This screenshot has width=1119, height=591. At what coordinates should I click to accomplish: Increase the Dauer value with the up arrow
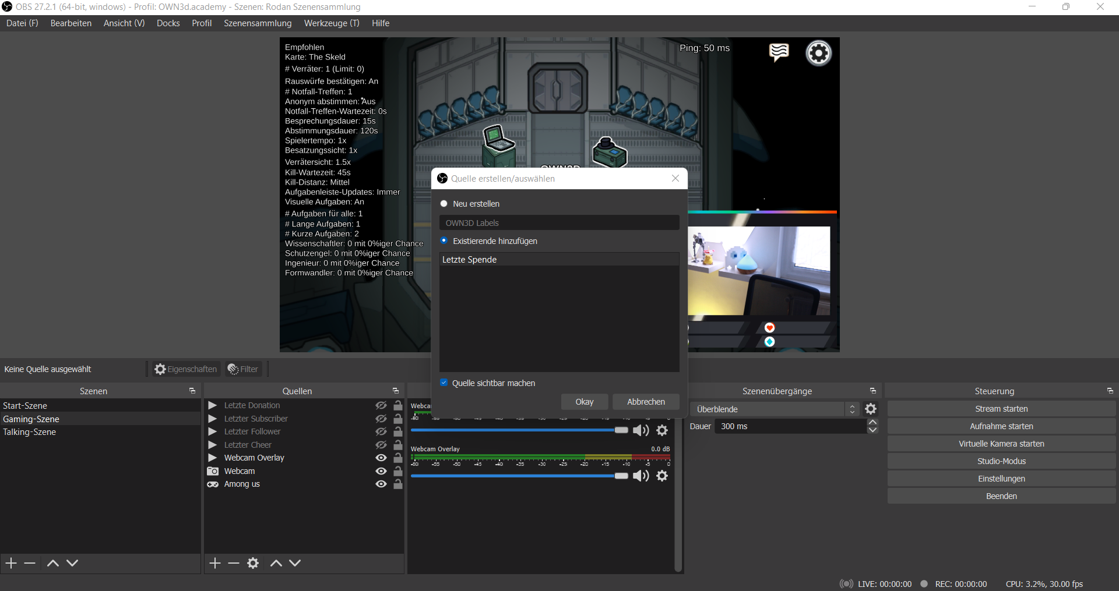[x=872, y=422]
